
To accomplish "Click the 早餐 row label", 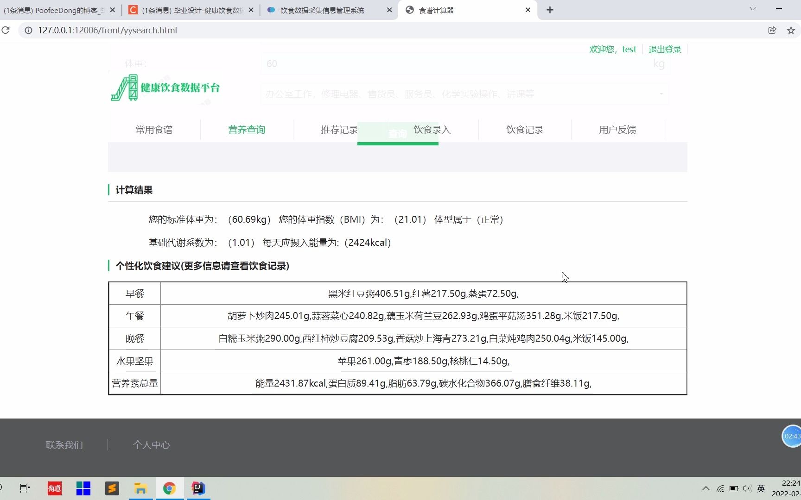I will pos(135,294).
